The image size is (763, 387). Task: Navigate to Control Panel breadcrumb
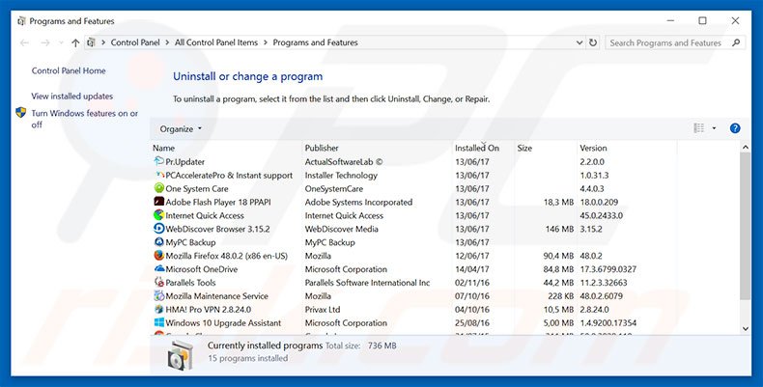click(x=135, y=42)
